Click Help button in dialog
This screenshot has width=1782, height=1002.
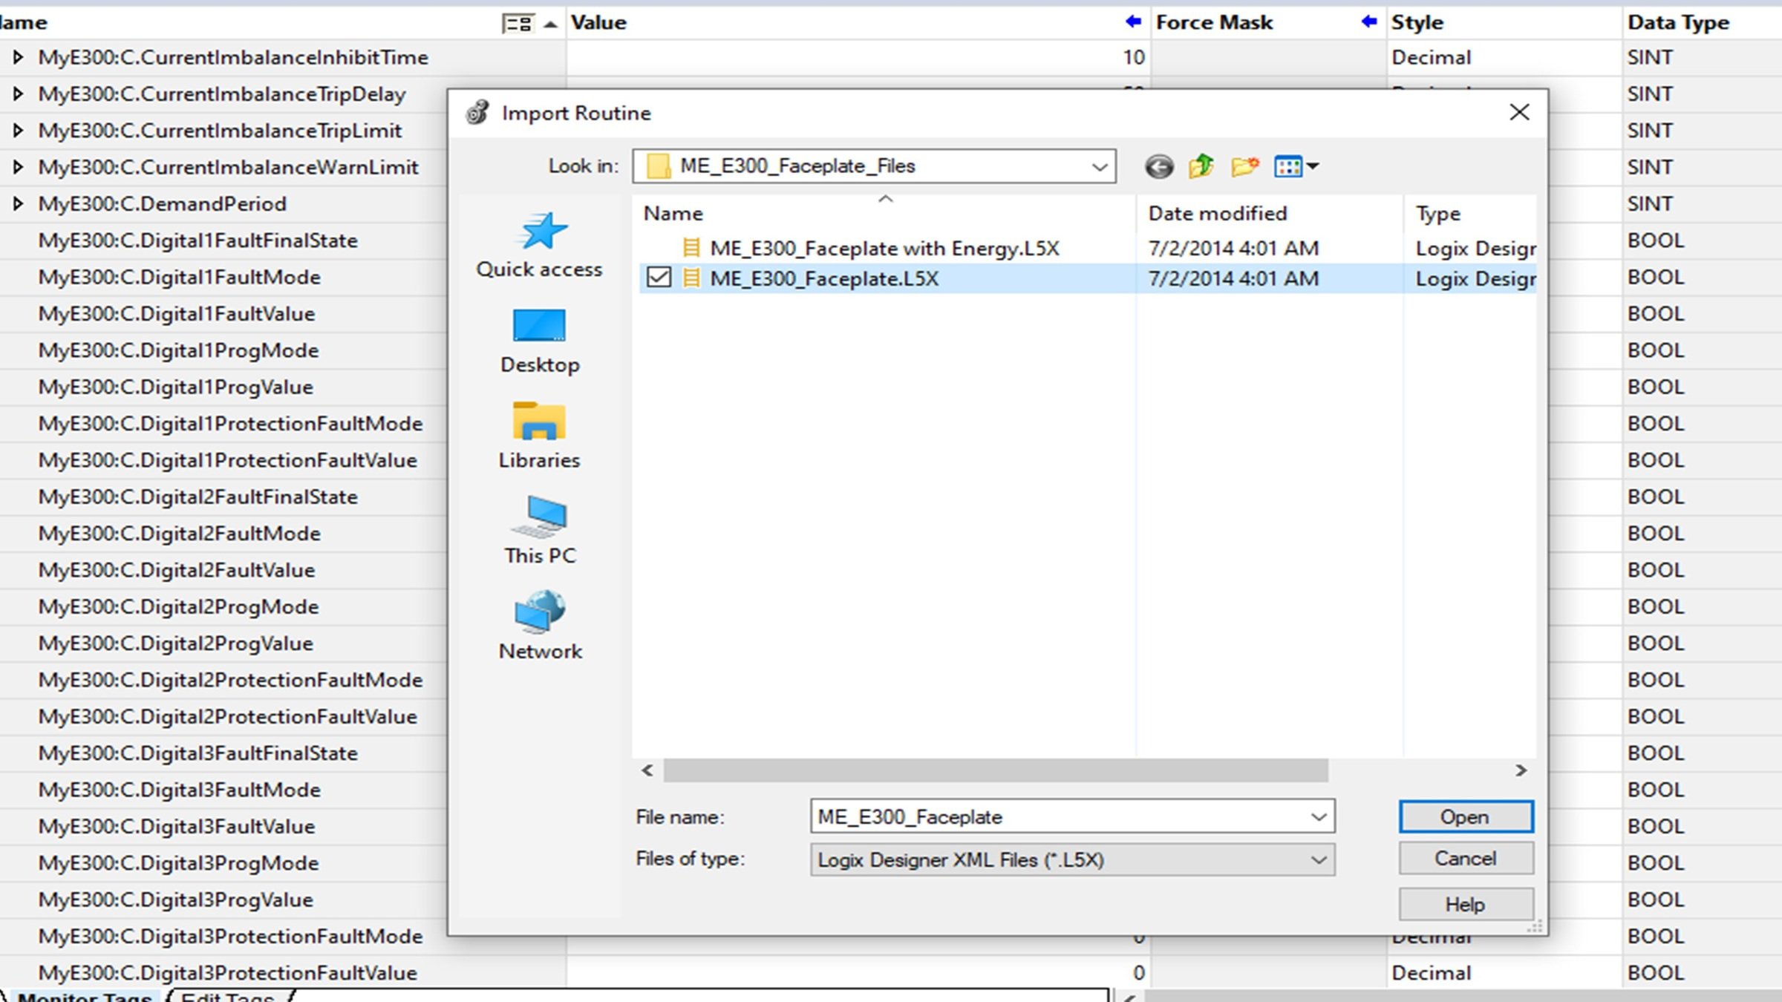pyautogui.click(x=1466, y=904)
